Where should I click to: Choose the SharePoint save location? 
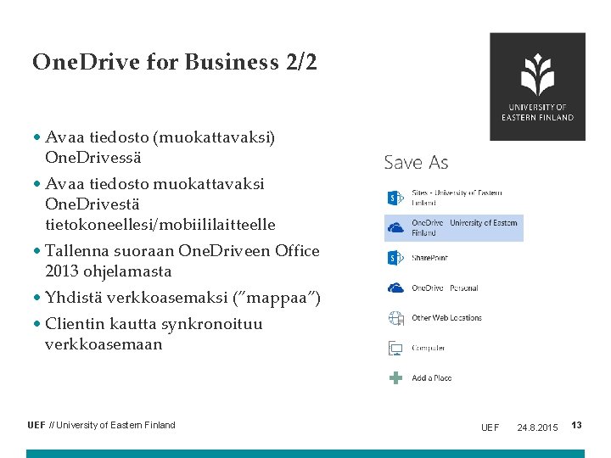[453, 258]
